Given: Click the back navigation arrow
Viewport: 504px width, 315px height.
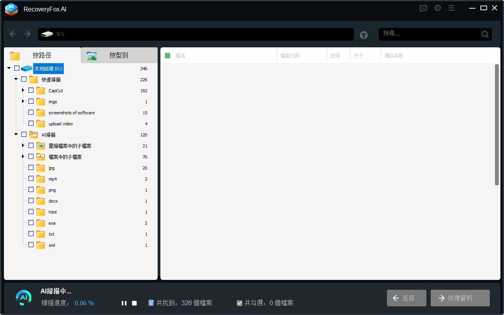Looking at the screenshot, I should 13,34.
